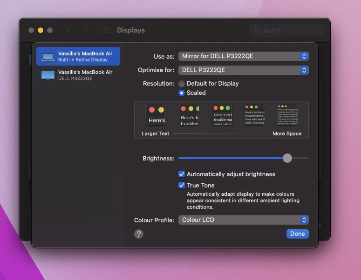This screenshot has width=361, height=280.
Task: Select 'Default for Display' resolution option
Action: tap(182, 84)
